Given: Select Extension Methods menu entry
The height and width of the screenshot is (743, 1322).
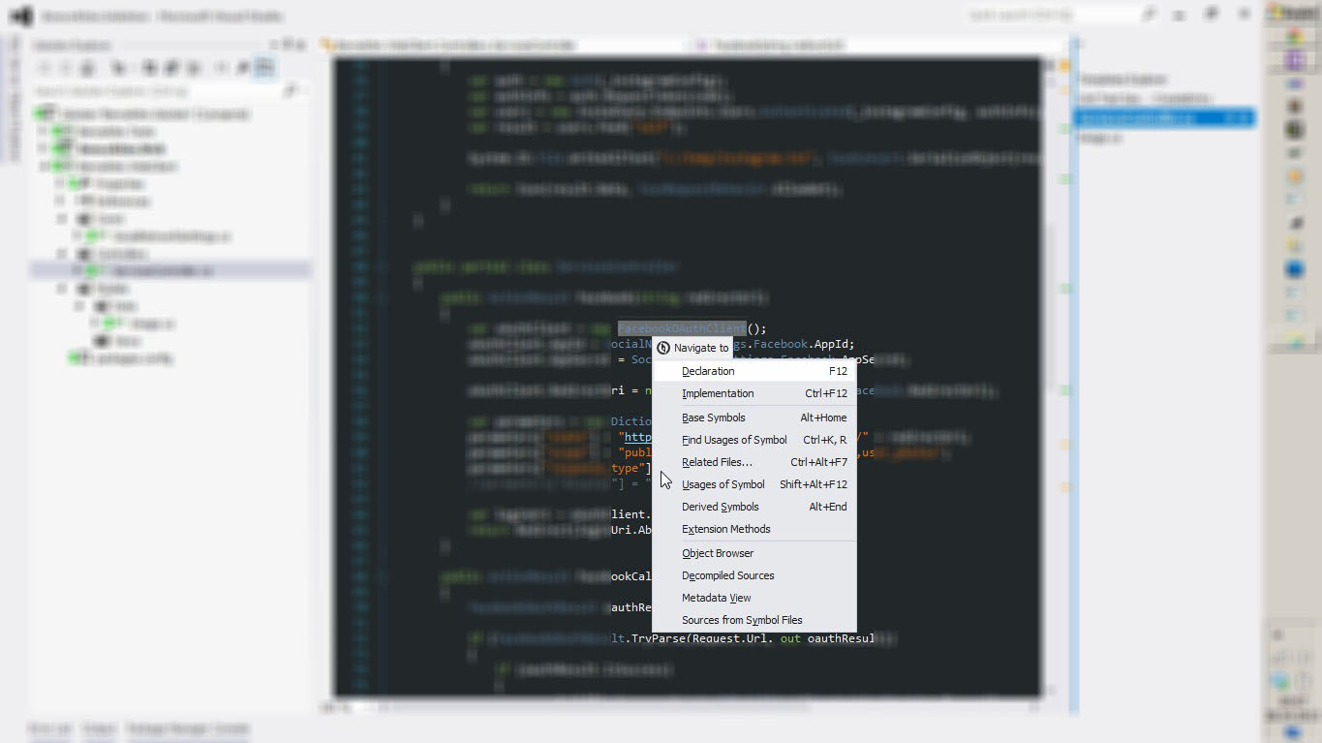Looking at the screenshot, I should (x=726, y=529).
